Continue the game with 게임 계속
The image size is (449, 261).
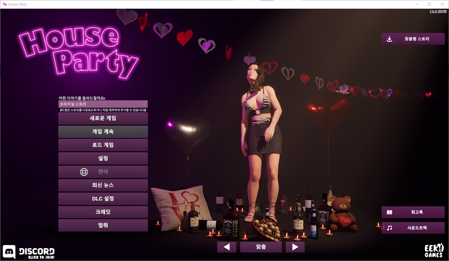tap(103, 132)
